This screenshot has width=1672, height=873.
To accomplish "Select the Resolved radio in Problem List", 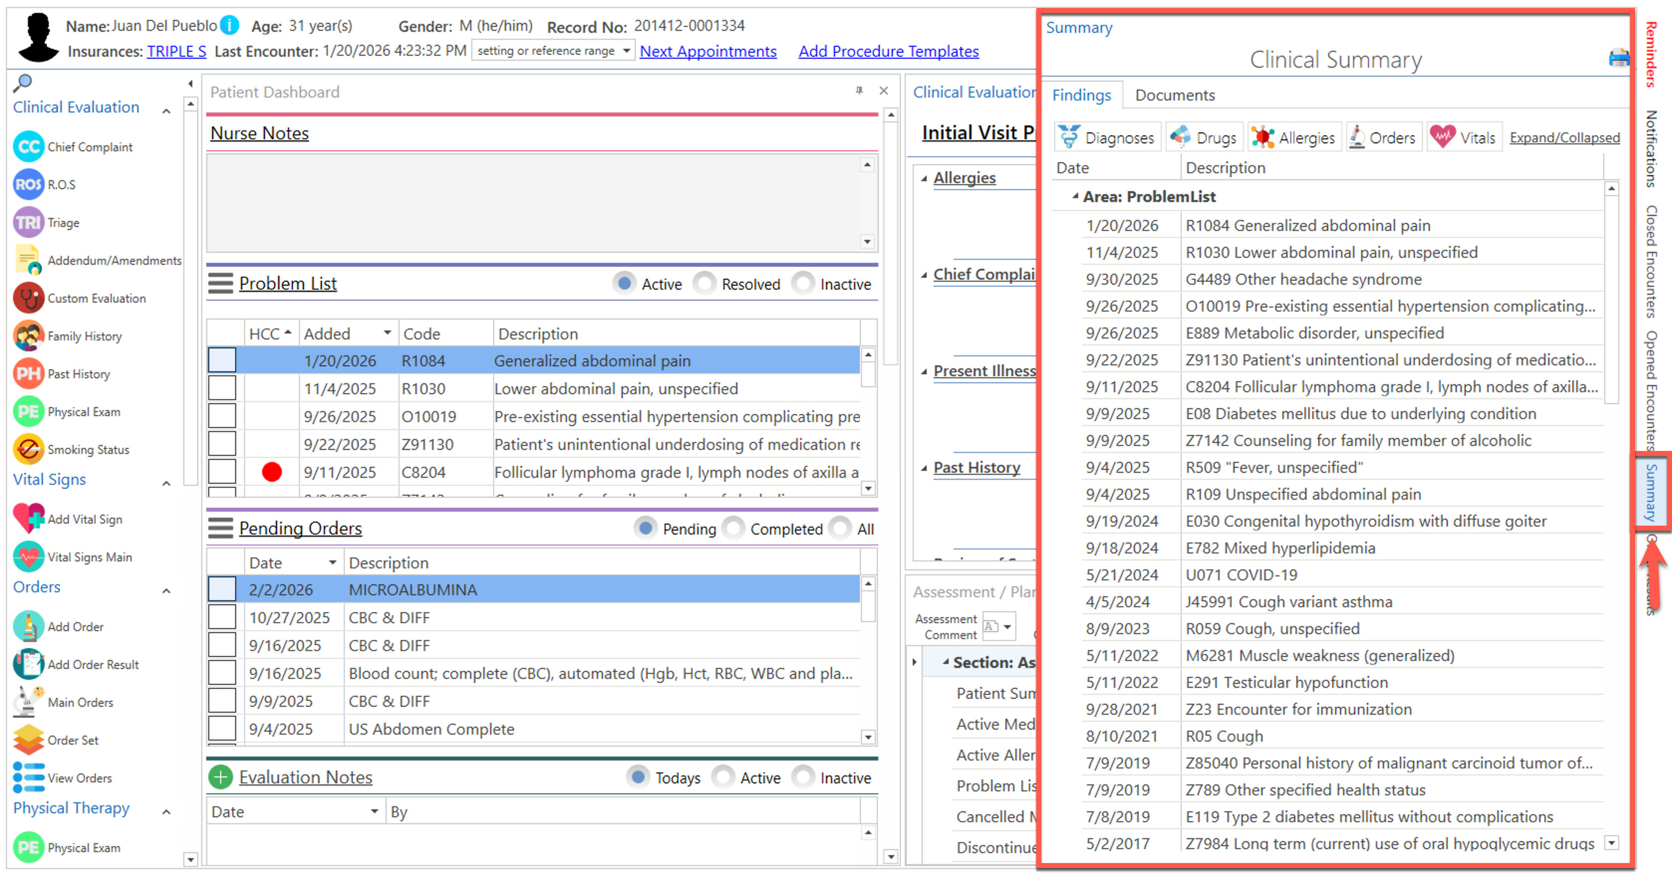I will 703,283.
